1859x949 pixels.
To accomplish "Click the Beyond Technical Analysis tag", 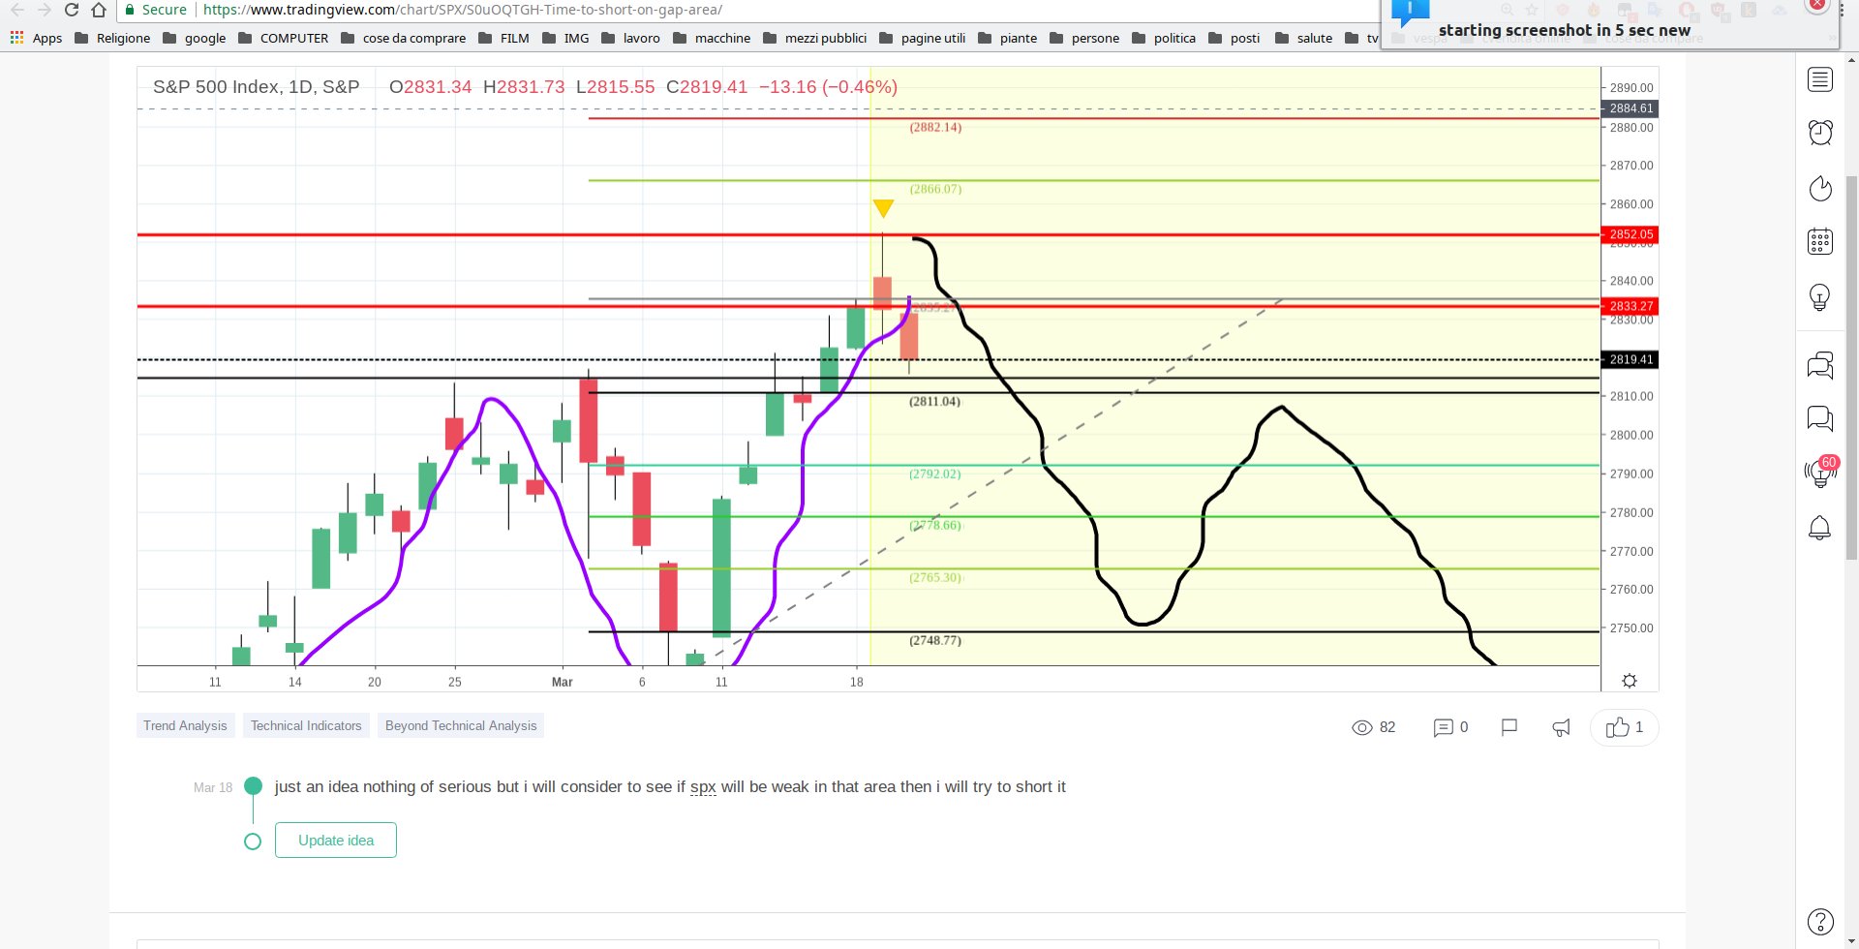I will coord(461,725).
